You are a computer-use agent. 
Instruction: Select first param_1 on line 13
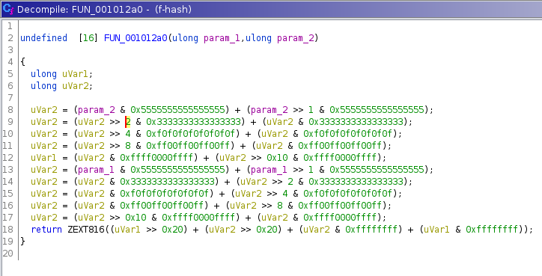pyautogui.click(x=96, y=170)
